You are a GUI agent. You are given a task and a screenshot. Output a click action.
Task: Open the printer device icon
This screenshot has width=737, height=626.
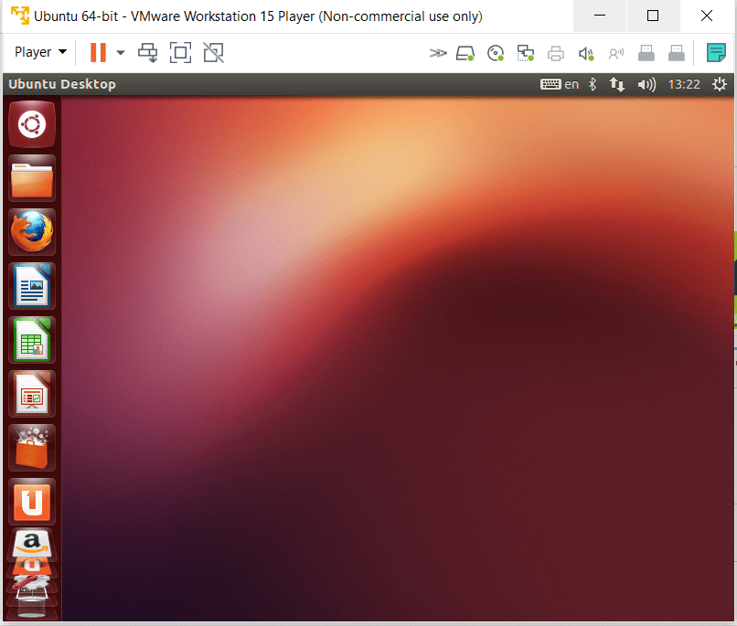point(556,54)
